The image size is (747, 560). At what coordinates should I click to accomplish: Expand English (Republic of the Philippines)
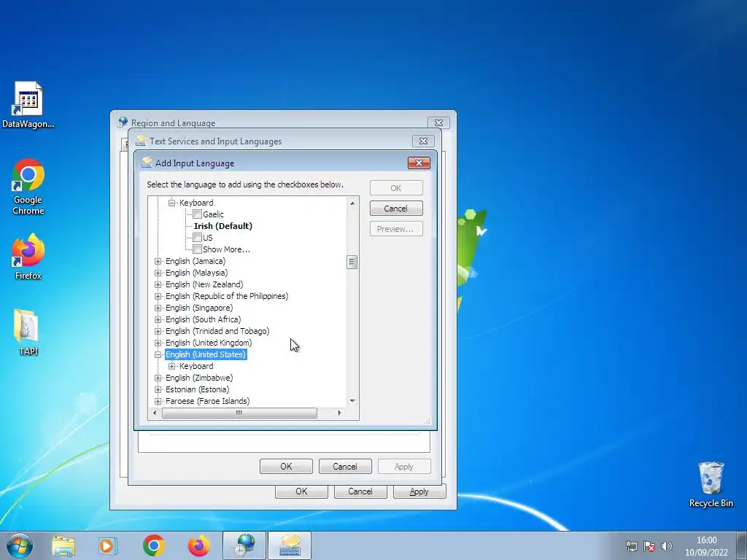[158, 296]
